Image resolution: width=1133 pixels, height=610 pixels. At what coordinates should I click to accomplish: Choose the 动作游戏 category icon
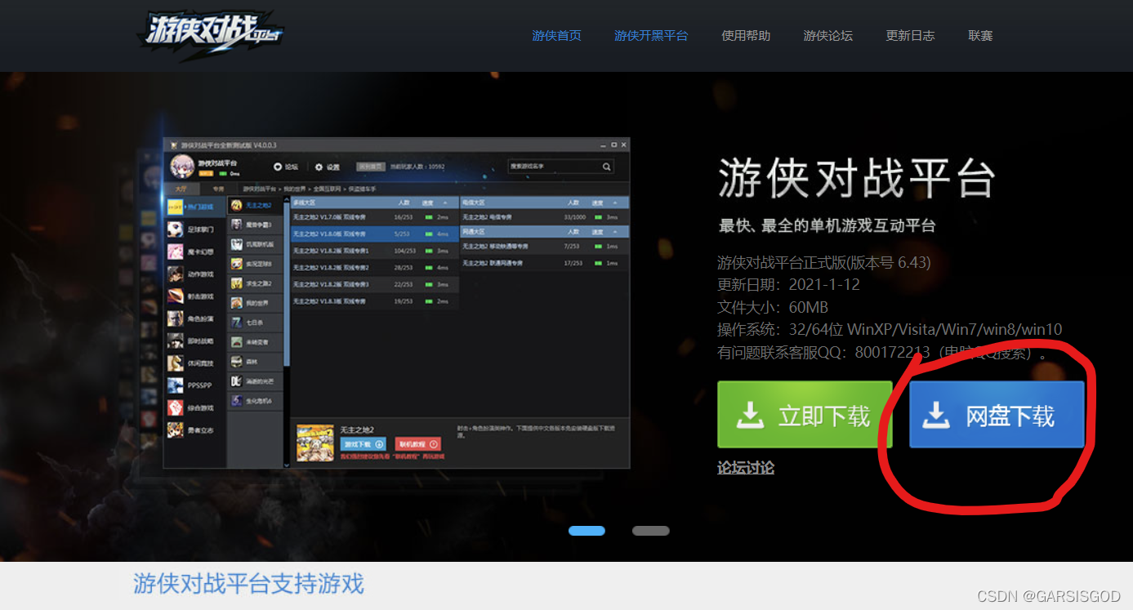(176, 274)
